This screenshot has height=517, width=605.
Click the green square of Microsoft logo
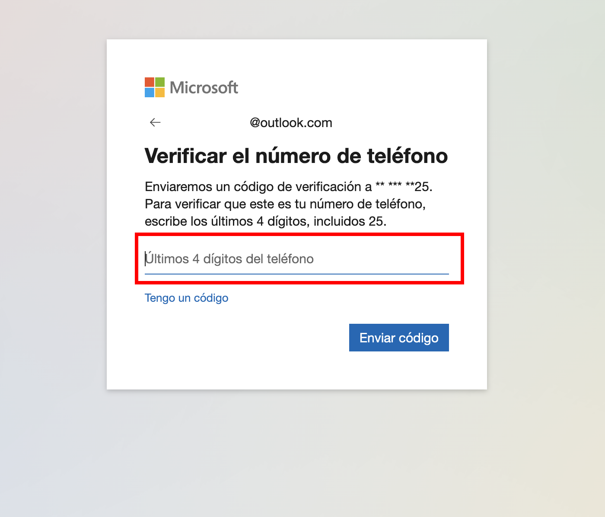click(160, 82)
